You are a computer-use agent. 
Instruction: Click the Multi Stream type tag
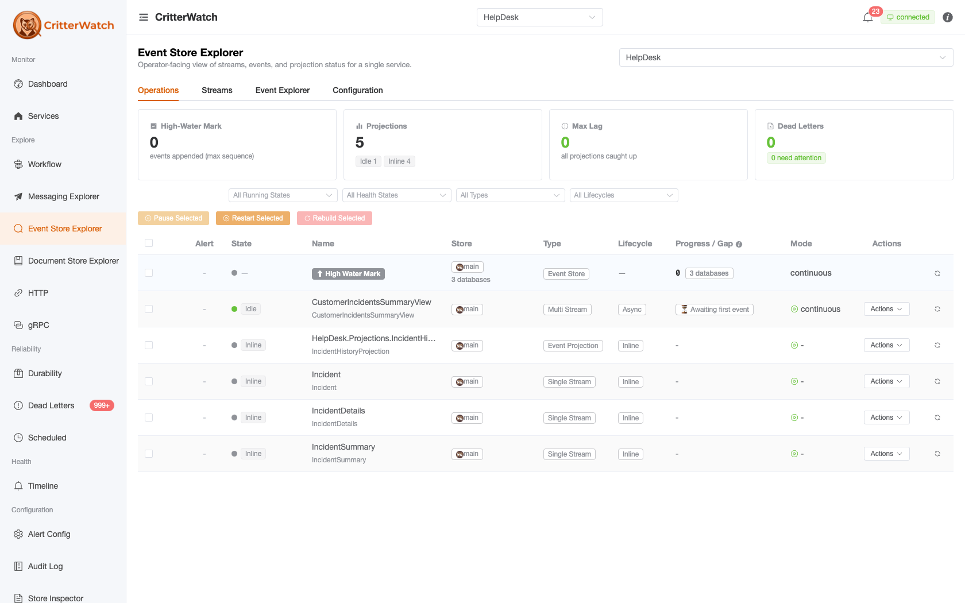click(x=568, y=310)
